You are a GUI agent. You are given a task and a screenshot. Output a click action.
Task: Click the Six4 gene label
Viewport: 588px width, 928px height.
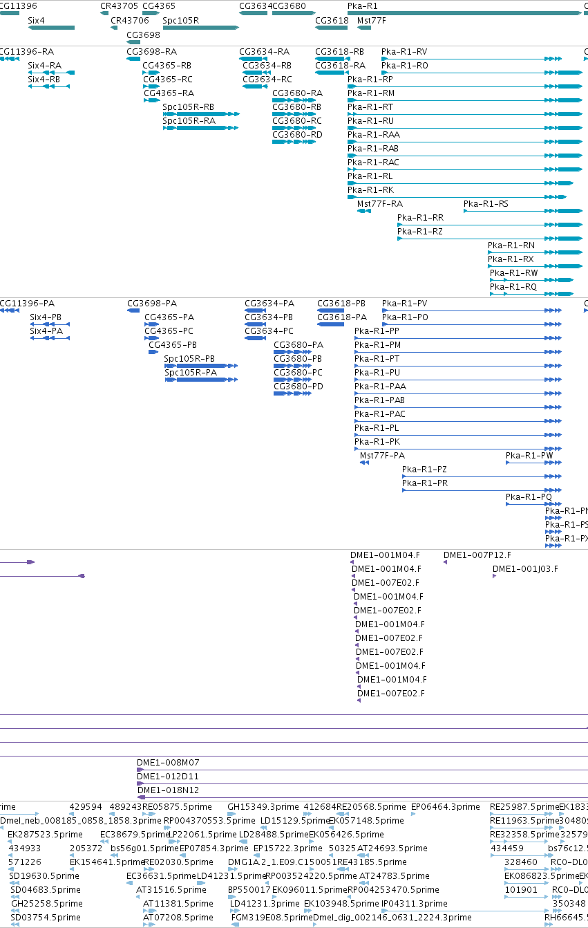coord(36,20)
